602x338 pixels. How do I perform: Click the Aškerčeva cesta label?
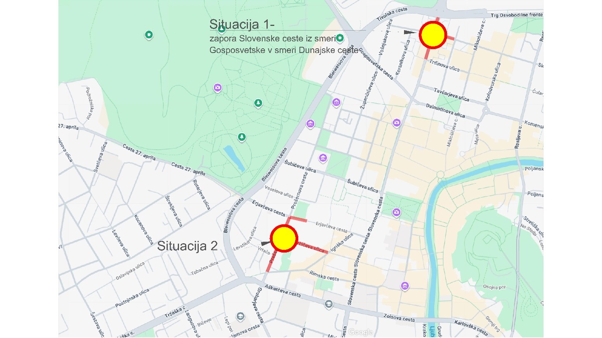point(283,291)
